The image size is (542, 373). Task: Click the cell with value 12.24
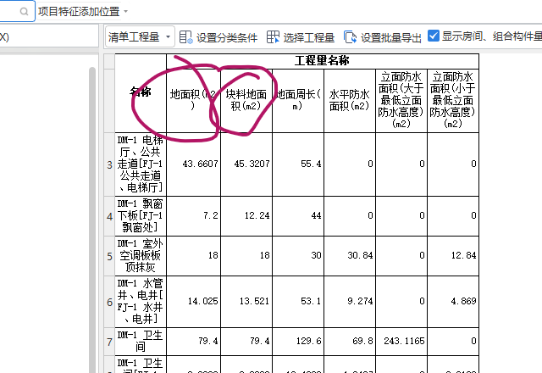click(x=246, y=216)
